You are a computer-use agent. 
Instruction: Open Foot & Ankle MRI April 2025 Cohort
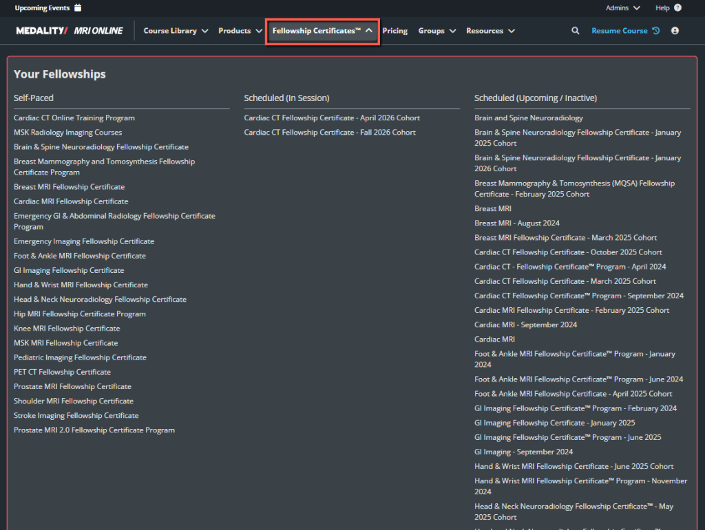[574, 394]
